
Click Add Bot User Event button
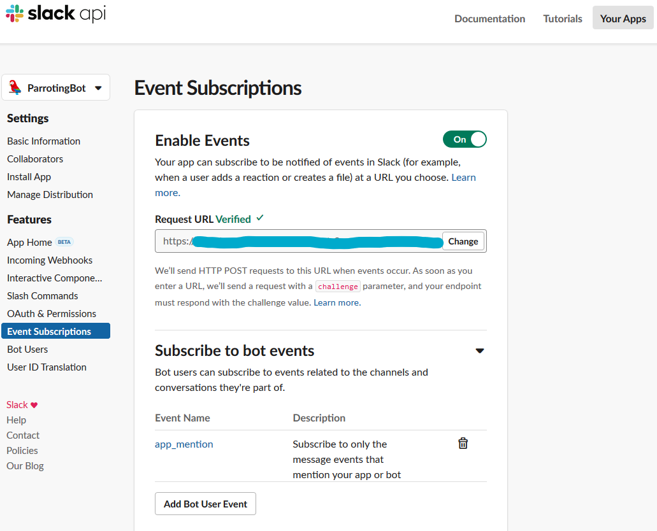pos(205,504)
